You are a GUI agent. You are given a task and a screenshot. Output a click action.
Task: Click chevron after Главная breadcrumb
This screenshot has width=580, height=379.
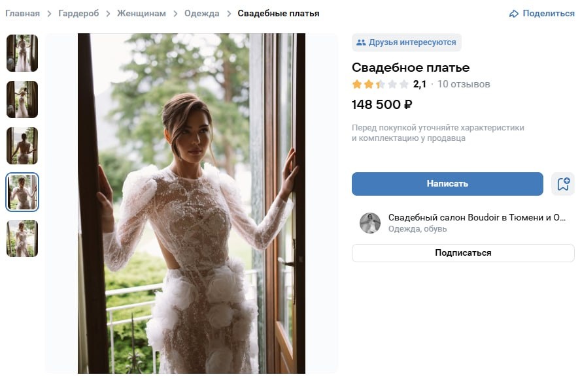(49, 14)
